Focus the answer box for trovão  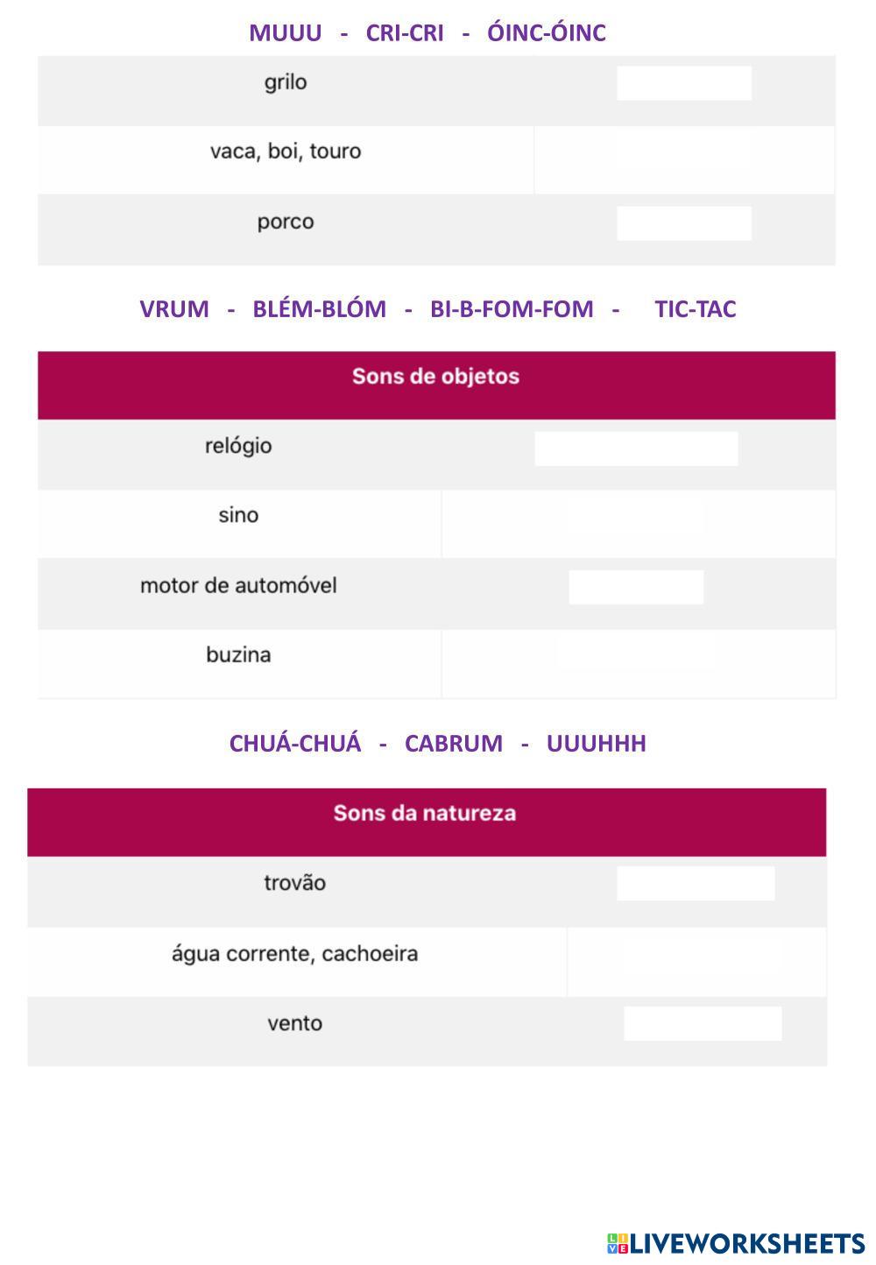click(x=696, y=884)
